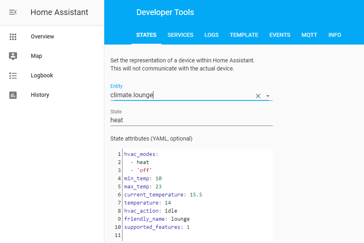Switch to the EVENTS tab

(x=280, y=35)
